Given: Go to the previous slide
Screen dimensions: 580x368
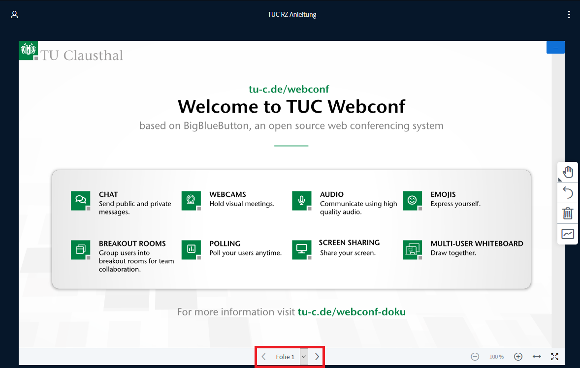Looking at the screenshot, I should tap(264, 357).
